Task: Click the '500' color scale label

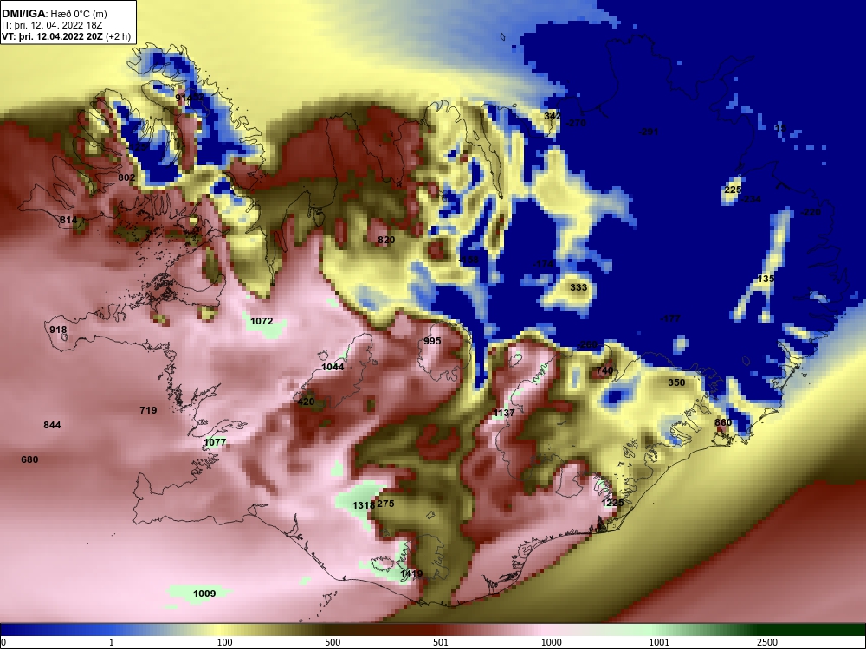Action: [x=333, y=642]
